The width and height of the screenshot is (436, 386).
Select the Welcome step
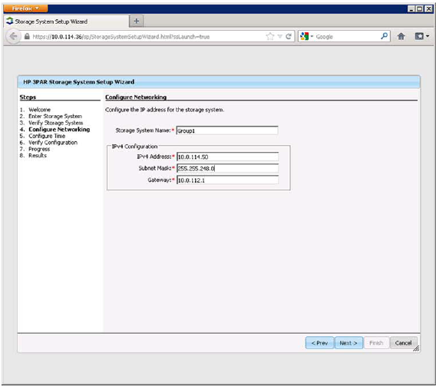39,110
